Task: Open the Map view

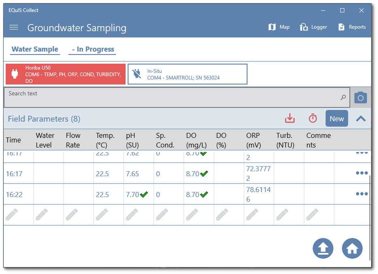Action: [279, 27]
